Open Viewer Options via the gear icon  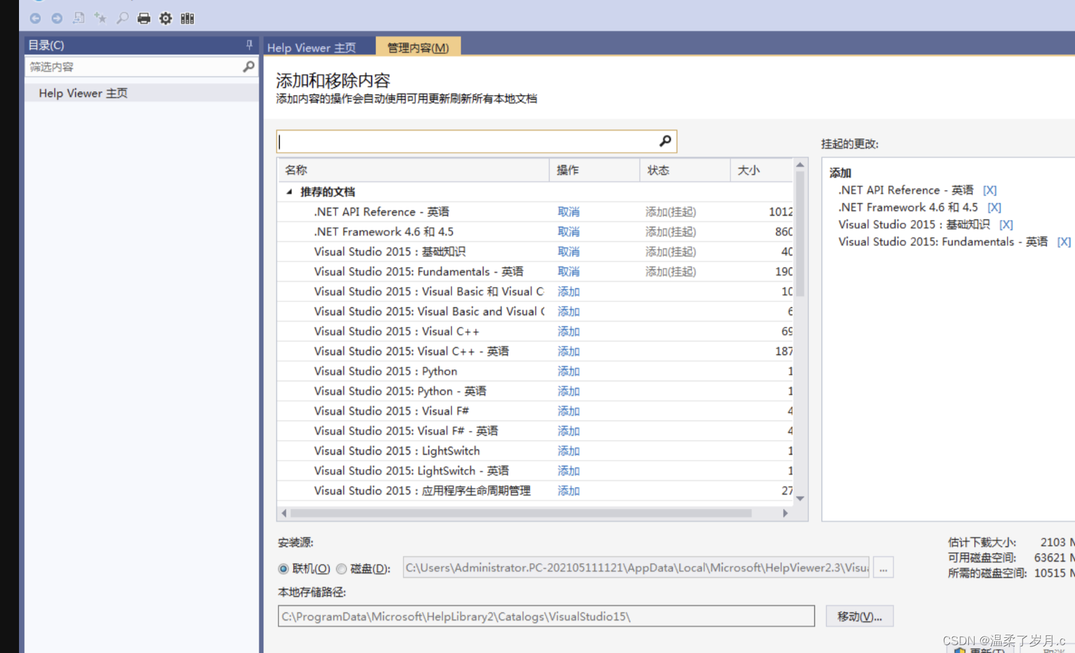pos(165,18)
